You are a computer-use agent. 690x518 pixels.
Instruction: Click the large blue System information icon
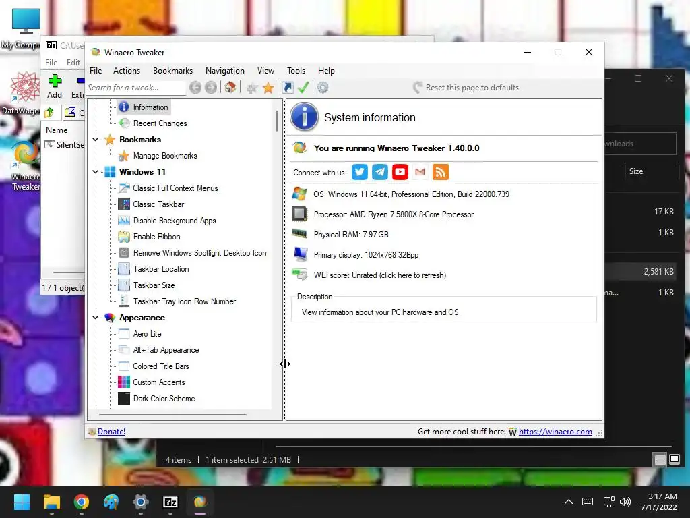304,117
